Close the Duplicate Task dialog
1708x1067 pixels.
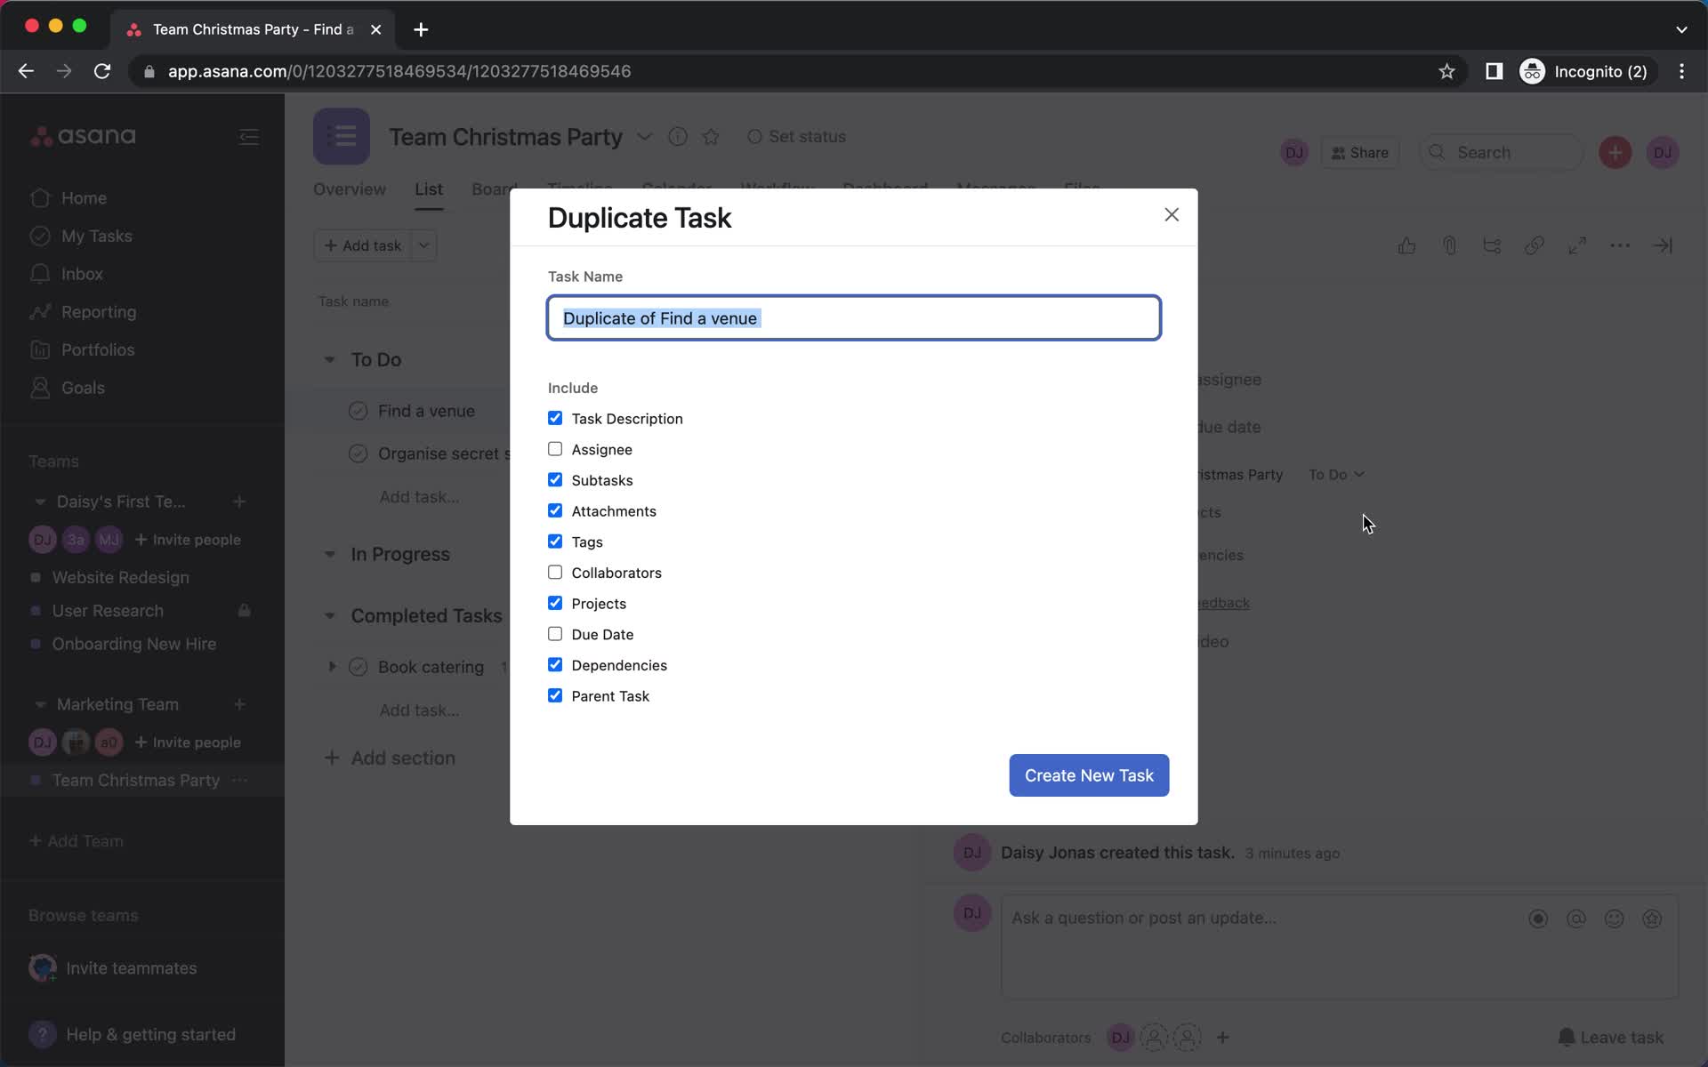click(1172, 214)
